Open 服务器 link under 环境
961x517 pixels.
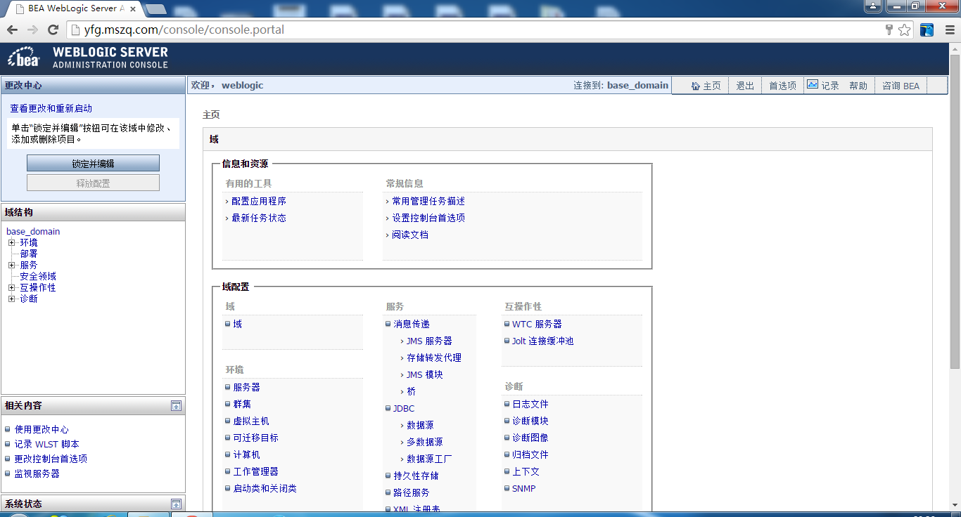pyautogui.click(x=247, y=387)
